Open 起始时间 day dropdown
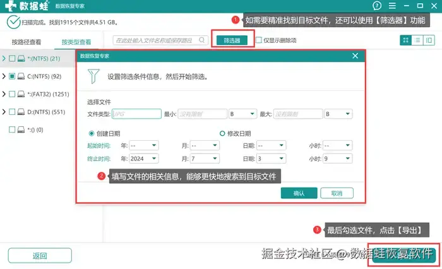This screenshot has width=442, height=269. pyautogui.click(x=271, y=145)
